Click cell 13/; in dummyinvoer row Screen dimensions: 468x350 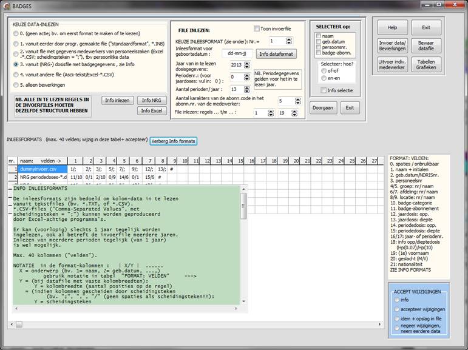pos(161,169)
